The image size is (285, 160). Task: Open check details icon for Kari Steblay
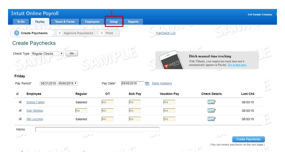coord(211,110)
